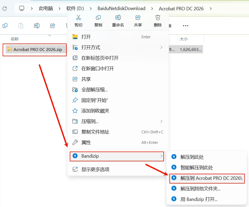
Task: Open the three-dot more options menu
Action: point(186,26)
